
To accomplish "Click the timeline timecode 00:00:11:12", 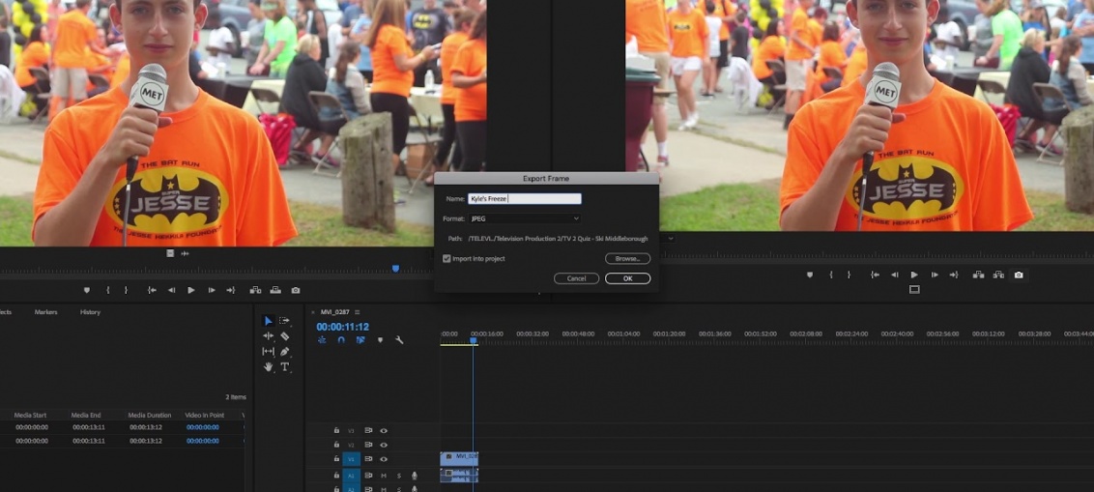I will point(342,327).
